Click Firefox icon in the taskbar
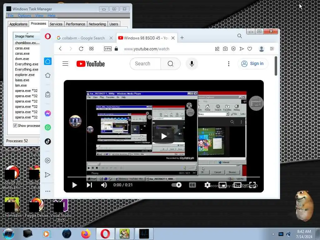The image size is (320, 240). (86, 234)
